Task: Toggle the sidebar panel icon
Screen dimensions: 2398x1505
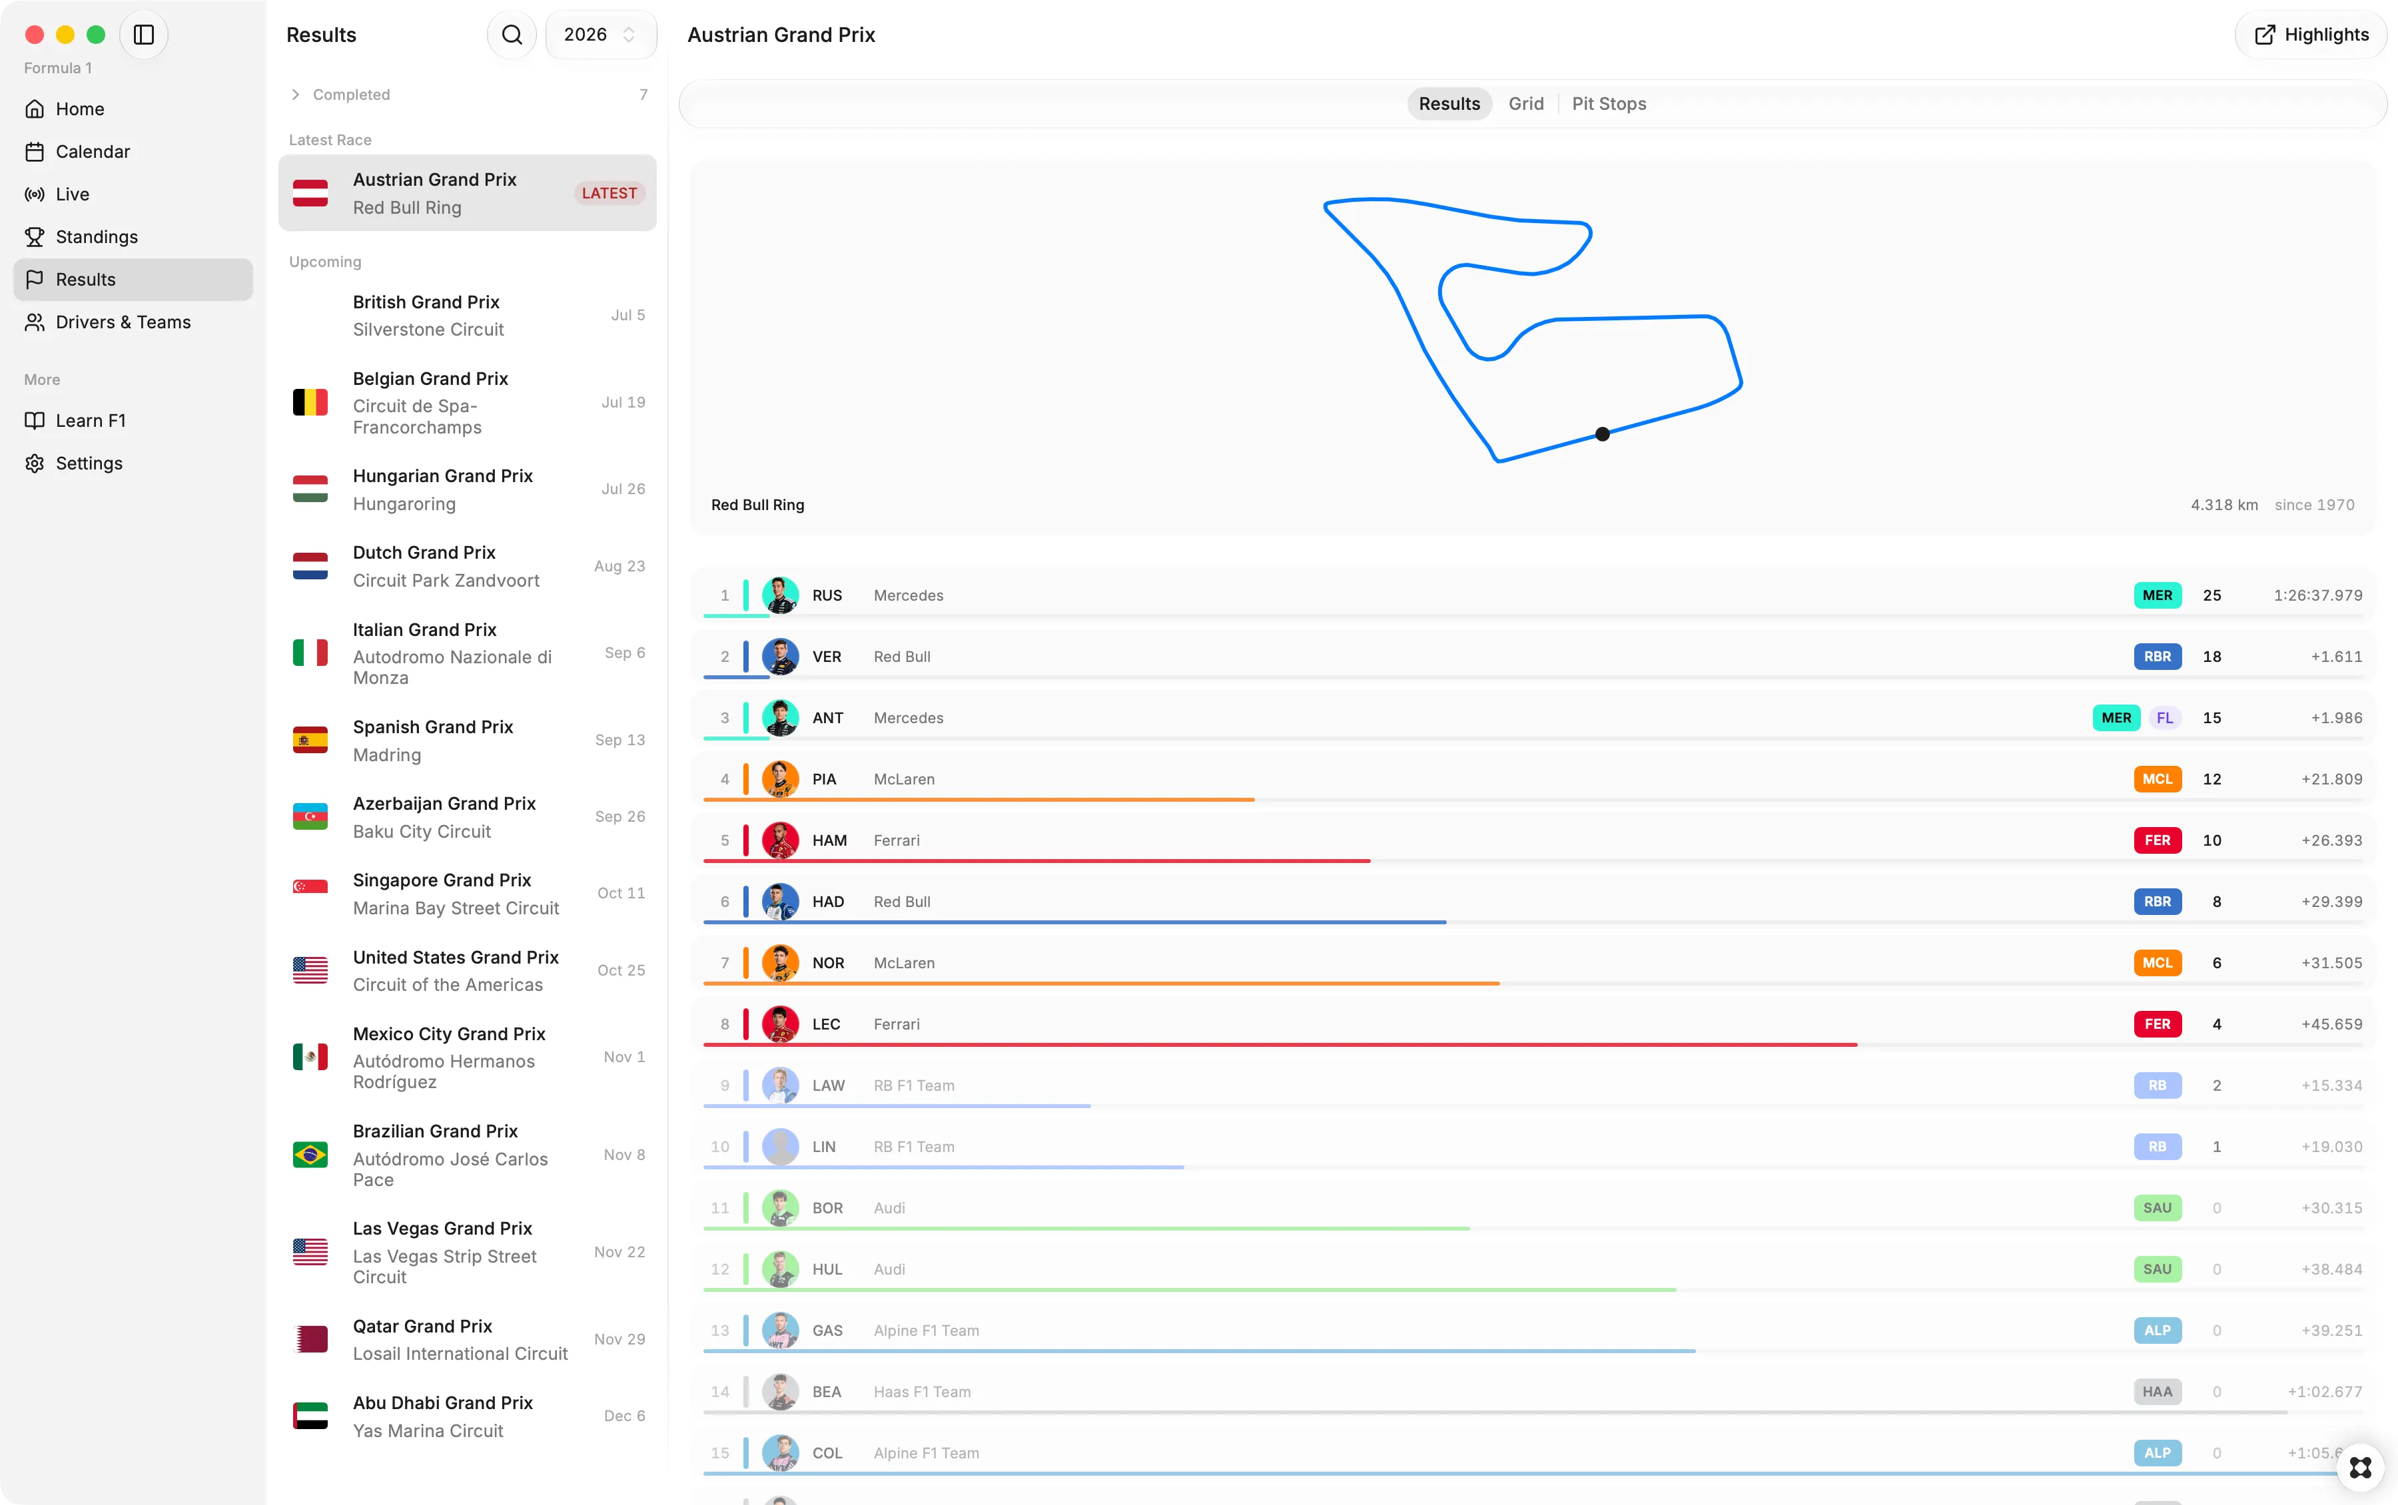Action: coord(143,35)
